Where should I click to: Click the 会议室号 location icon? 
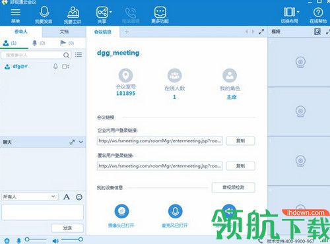[125, 75]
